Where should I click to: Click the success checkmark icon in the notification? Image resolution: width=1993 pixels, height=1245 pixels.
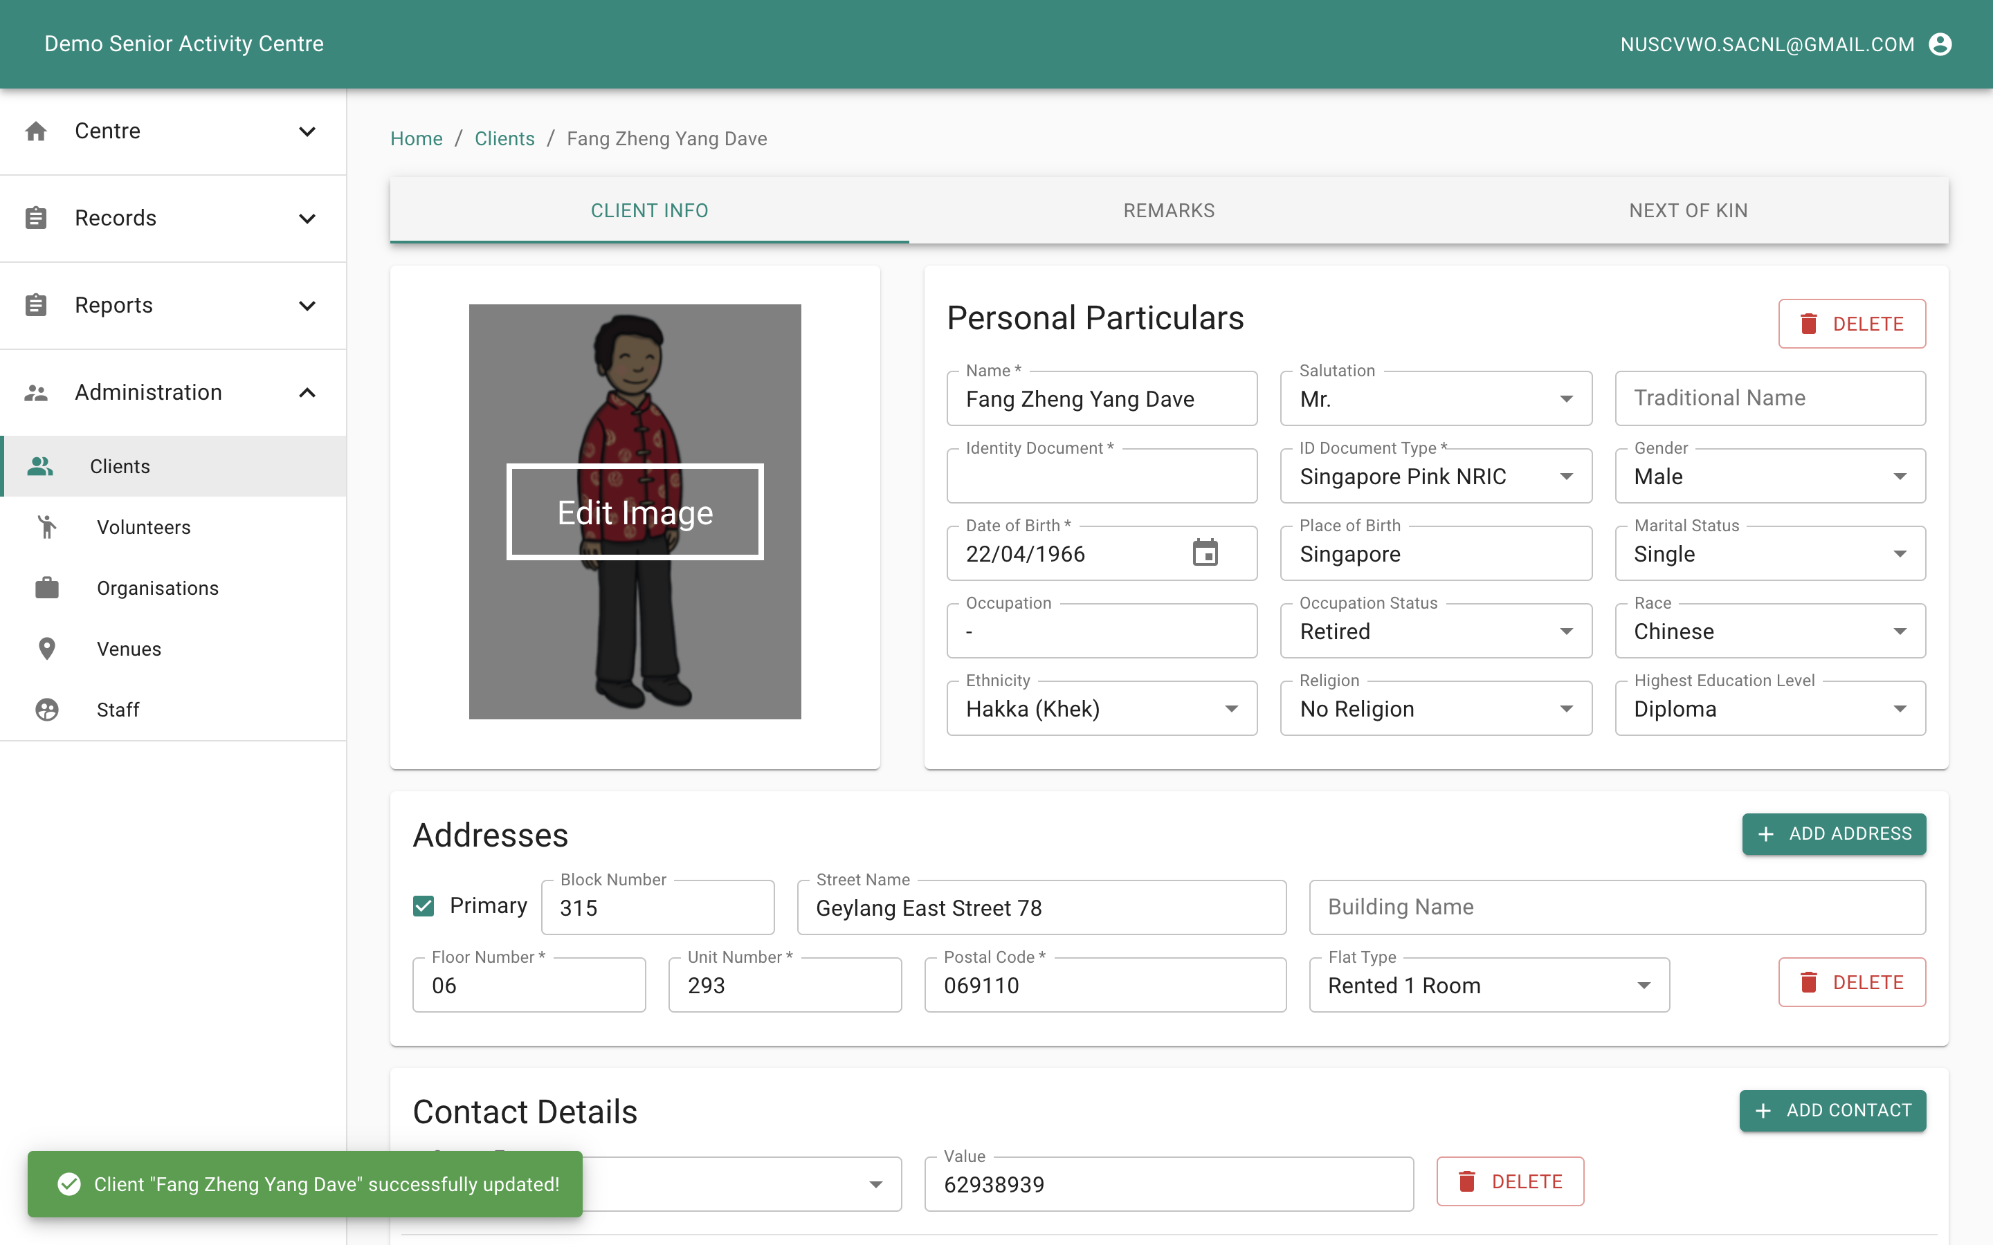pyautogui.click(x=69, y=1184)
